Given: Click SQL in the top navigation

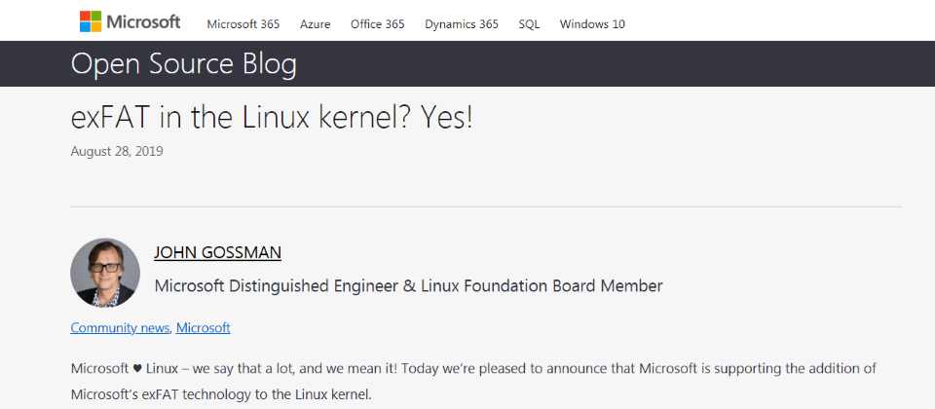Looking at the screenshot, I should tap(529, 24).
